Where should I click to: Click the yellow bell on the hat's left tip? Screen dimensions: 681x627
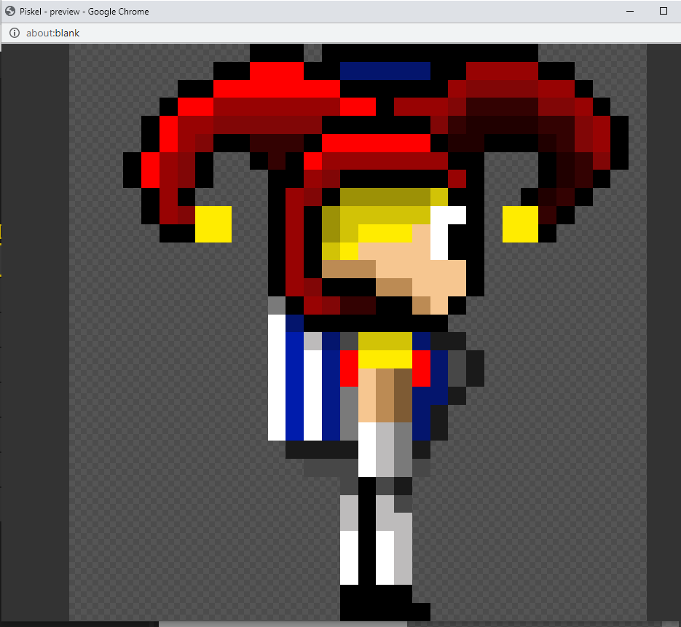213,224
